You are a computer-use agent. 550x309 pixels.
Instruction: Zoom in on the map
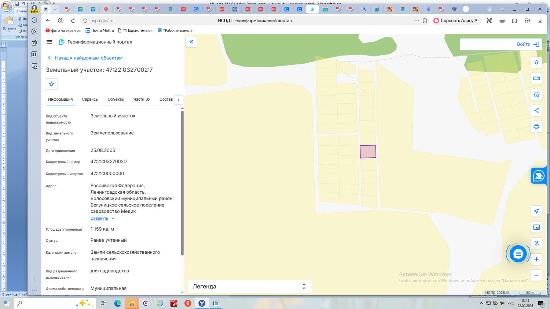pos(536,259)
